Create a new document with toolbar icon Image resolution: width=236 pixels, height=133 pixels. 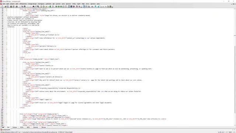[2, 7]
